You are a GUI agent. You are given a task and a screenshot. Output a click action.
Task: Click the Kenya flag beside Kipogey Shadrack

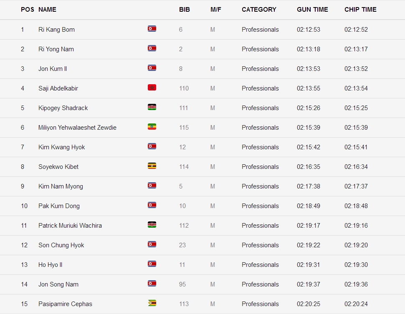(152, 107)
